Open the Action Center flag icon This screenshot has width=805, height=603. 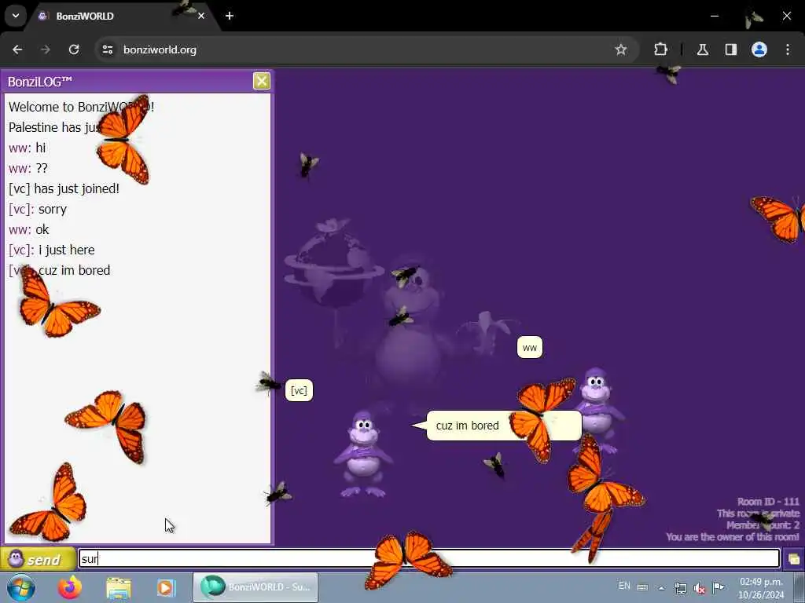719,587
